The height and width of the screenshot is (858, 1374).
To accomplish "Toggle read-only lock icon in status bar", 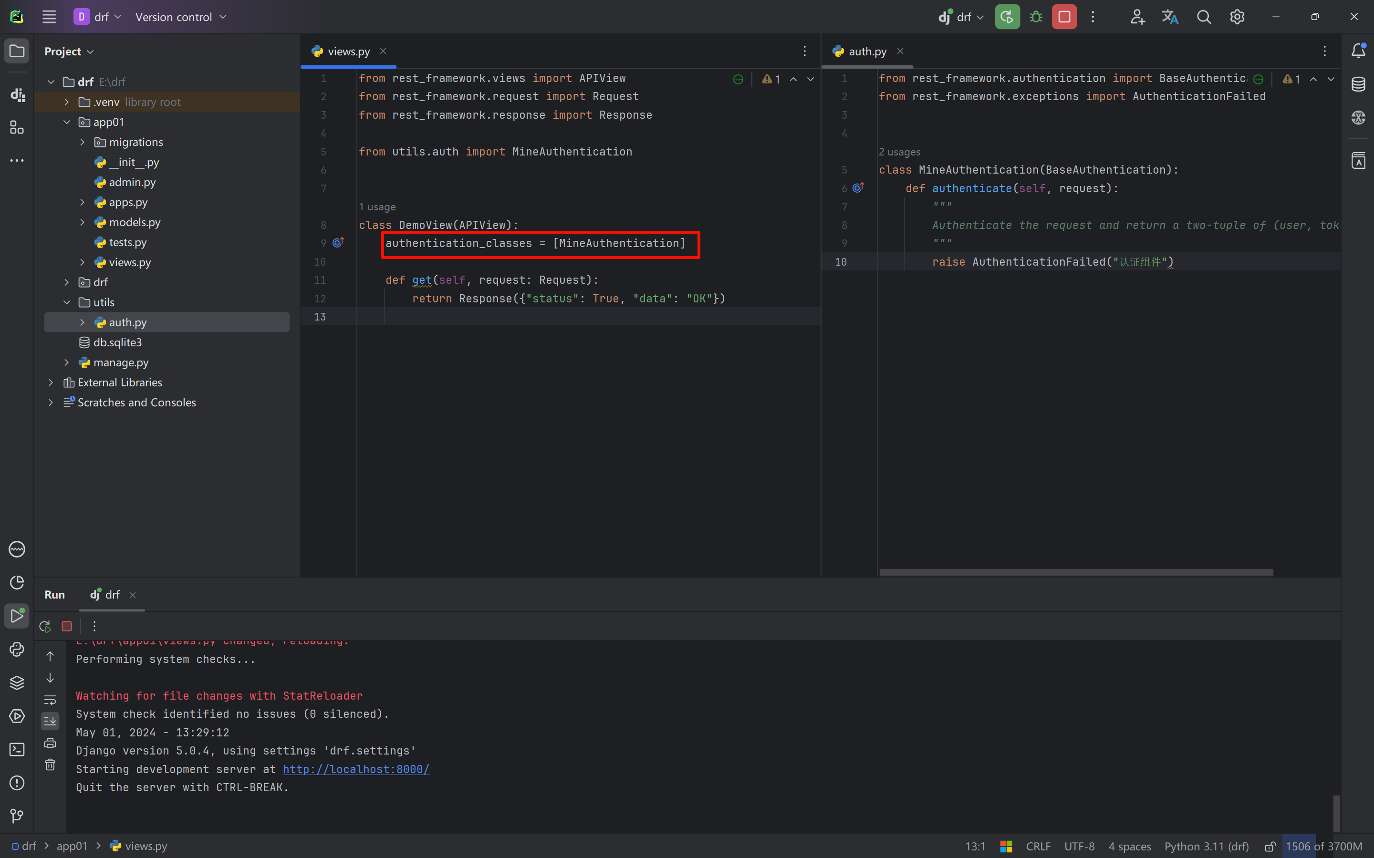I will pyautogui.click(x=1270, y=846).
